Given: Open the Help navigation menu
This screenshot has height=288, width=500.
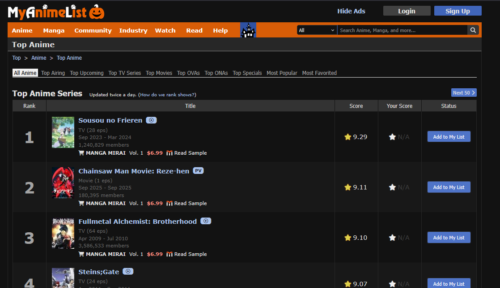Looking at the screenshot, I should tap(220, 30).
